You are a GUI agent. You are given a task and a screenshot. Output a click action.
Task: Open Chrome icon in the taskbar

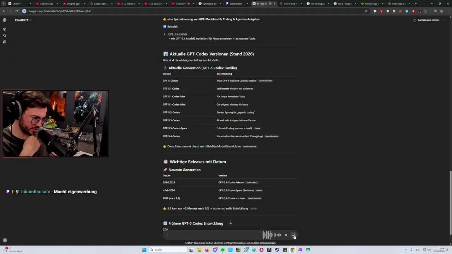tap(292, 250)
